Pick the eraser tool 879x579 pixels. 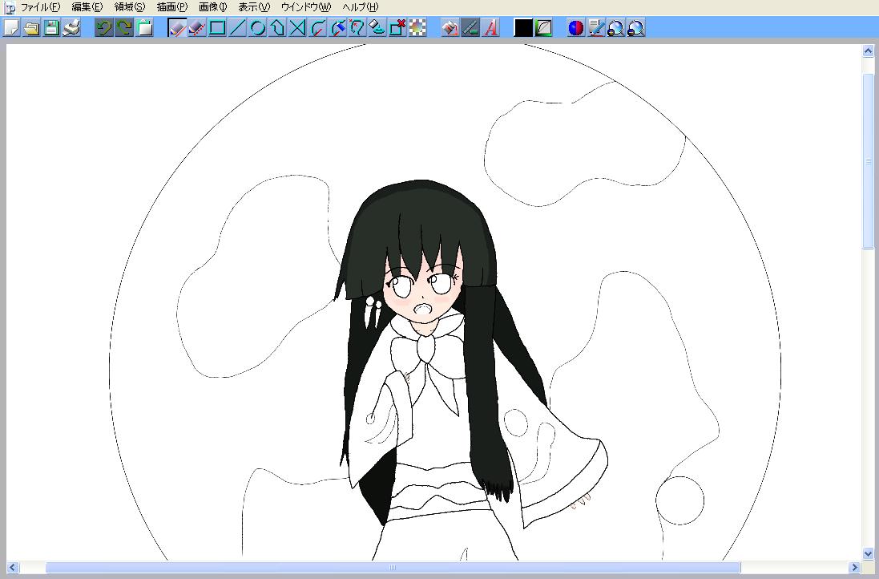point(378,27)
